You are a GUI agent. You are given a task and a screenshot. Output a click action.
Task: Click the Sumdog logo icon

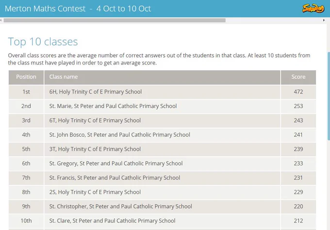313,9
